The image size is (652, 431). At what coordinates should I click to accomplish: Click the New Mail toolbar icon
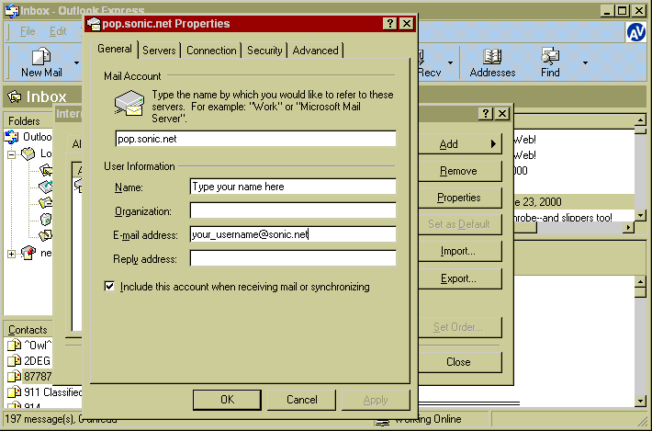click(x=41, y=56)
